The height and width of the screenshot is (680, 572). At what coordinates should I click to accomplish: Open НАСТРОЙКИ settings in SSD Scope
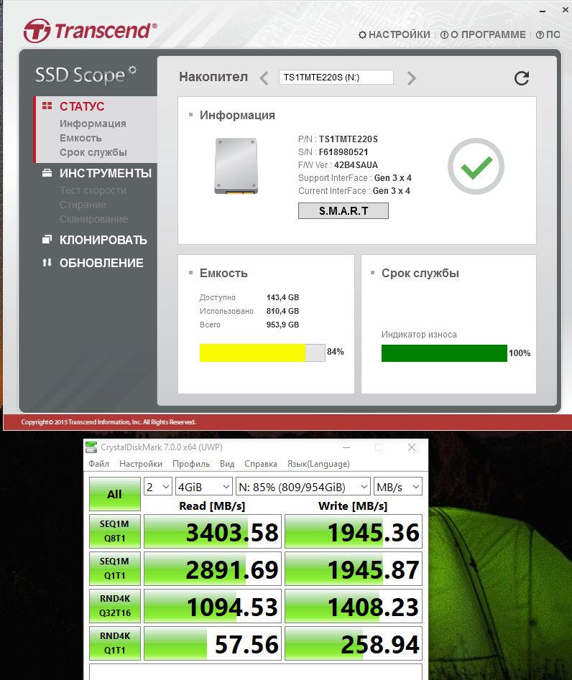pos(394,34)
